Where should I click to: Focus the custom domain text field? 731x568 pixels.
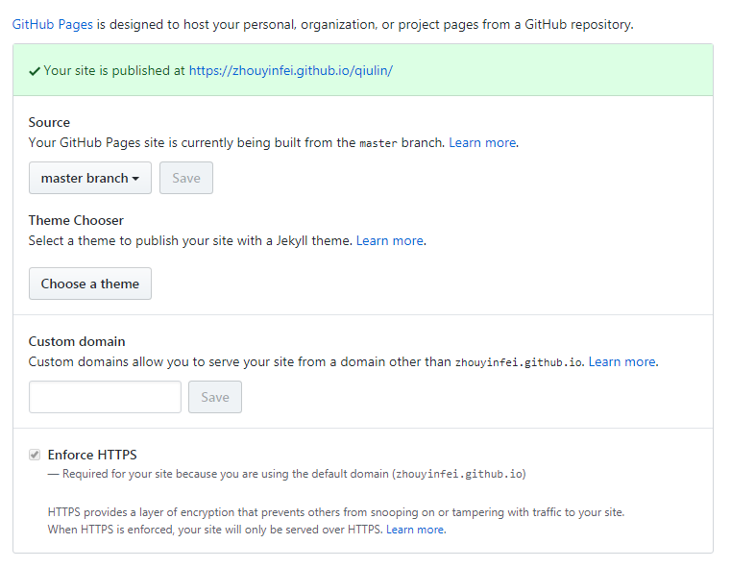tap(105, 397)
